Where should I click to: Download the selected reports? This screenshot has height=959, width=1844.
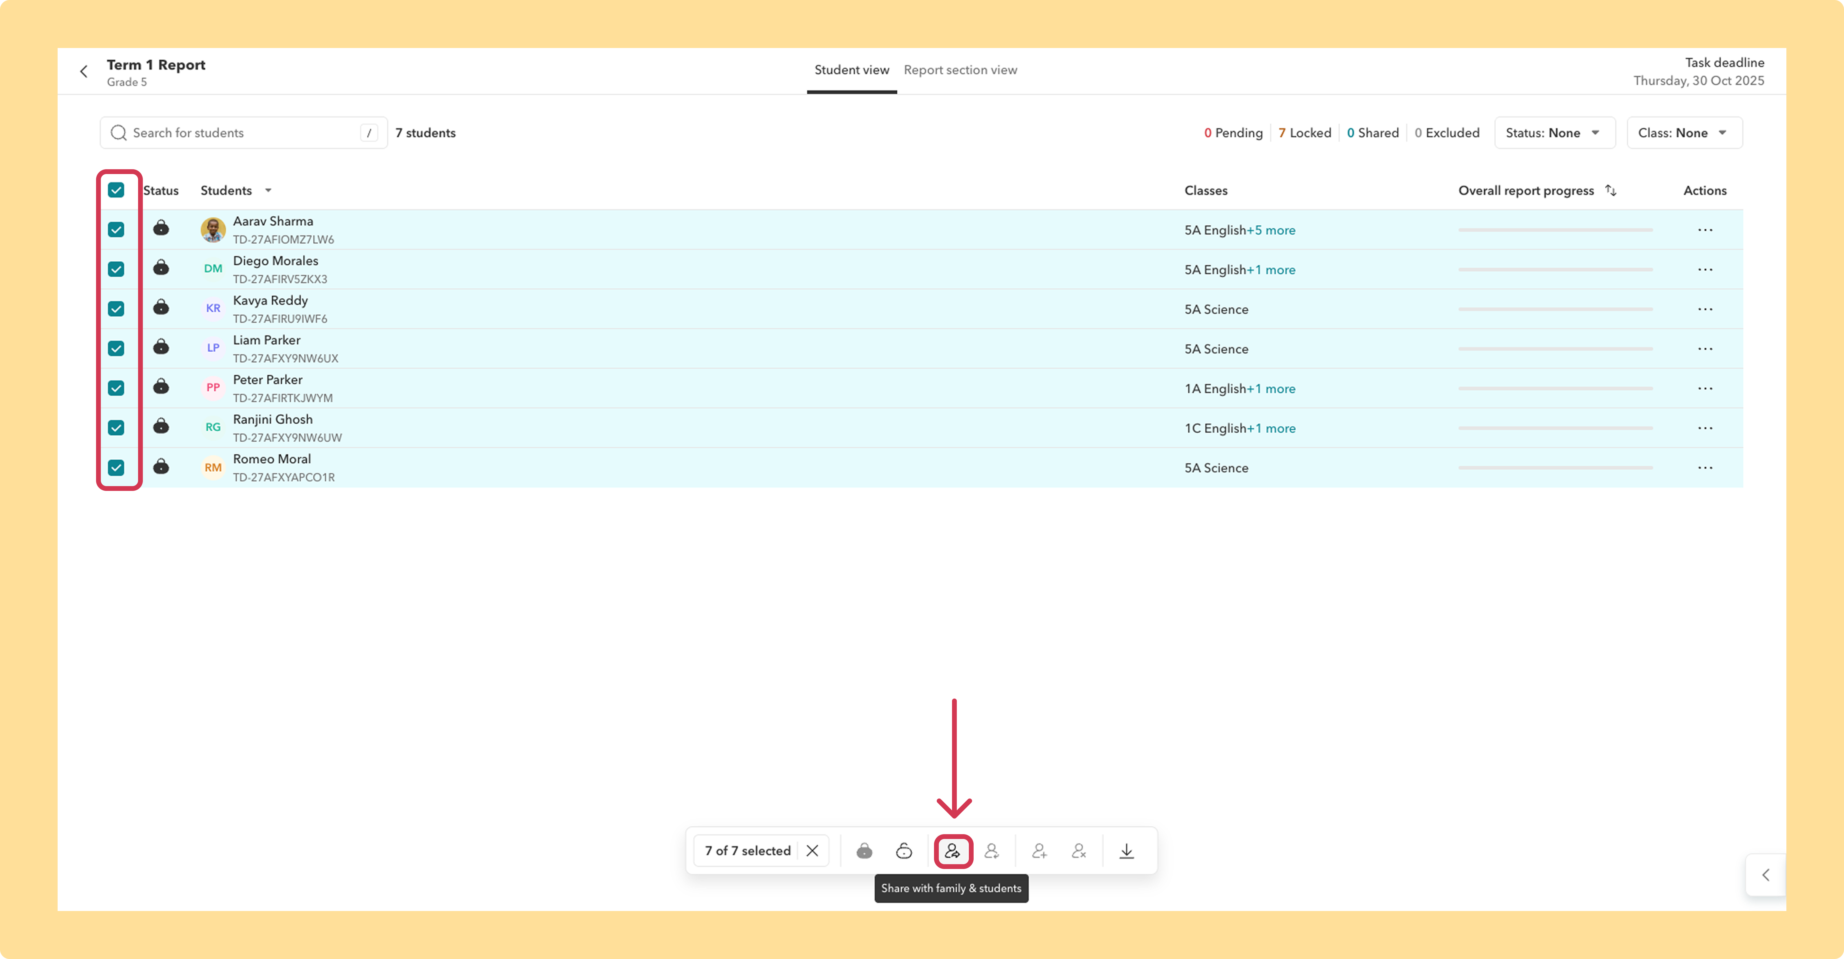click(1127, 851)
